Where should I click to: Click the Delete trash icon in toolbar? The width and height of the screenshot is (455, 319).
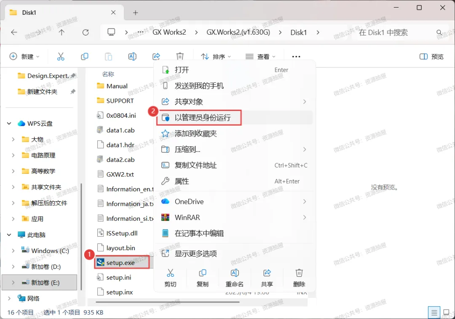tap(180, 57)
